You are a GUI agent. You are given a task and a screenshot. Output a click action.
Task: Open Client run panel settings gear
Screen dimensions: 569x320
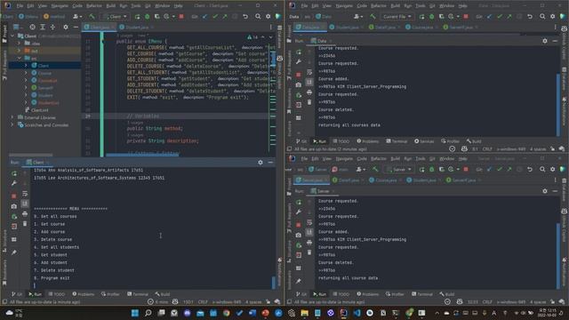[x=260, y=162]
